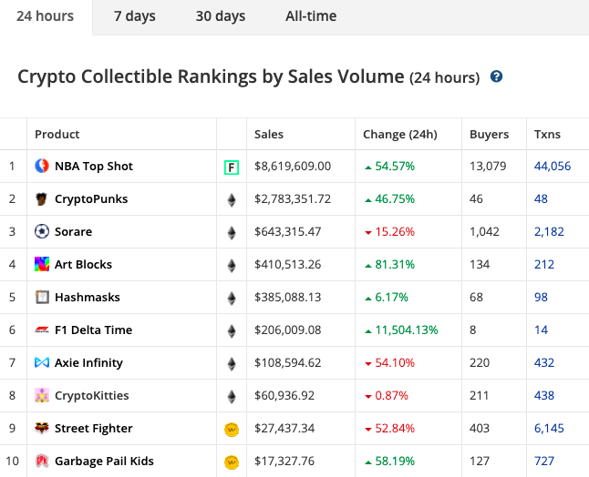The image size is (589, 477).
Task: Click the CryptoPunks avatar icon
Action: point(42,198)
